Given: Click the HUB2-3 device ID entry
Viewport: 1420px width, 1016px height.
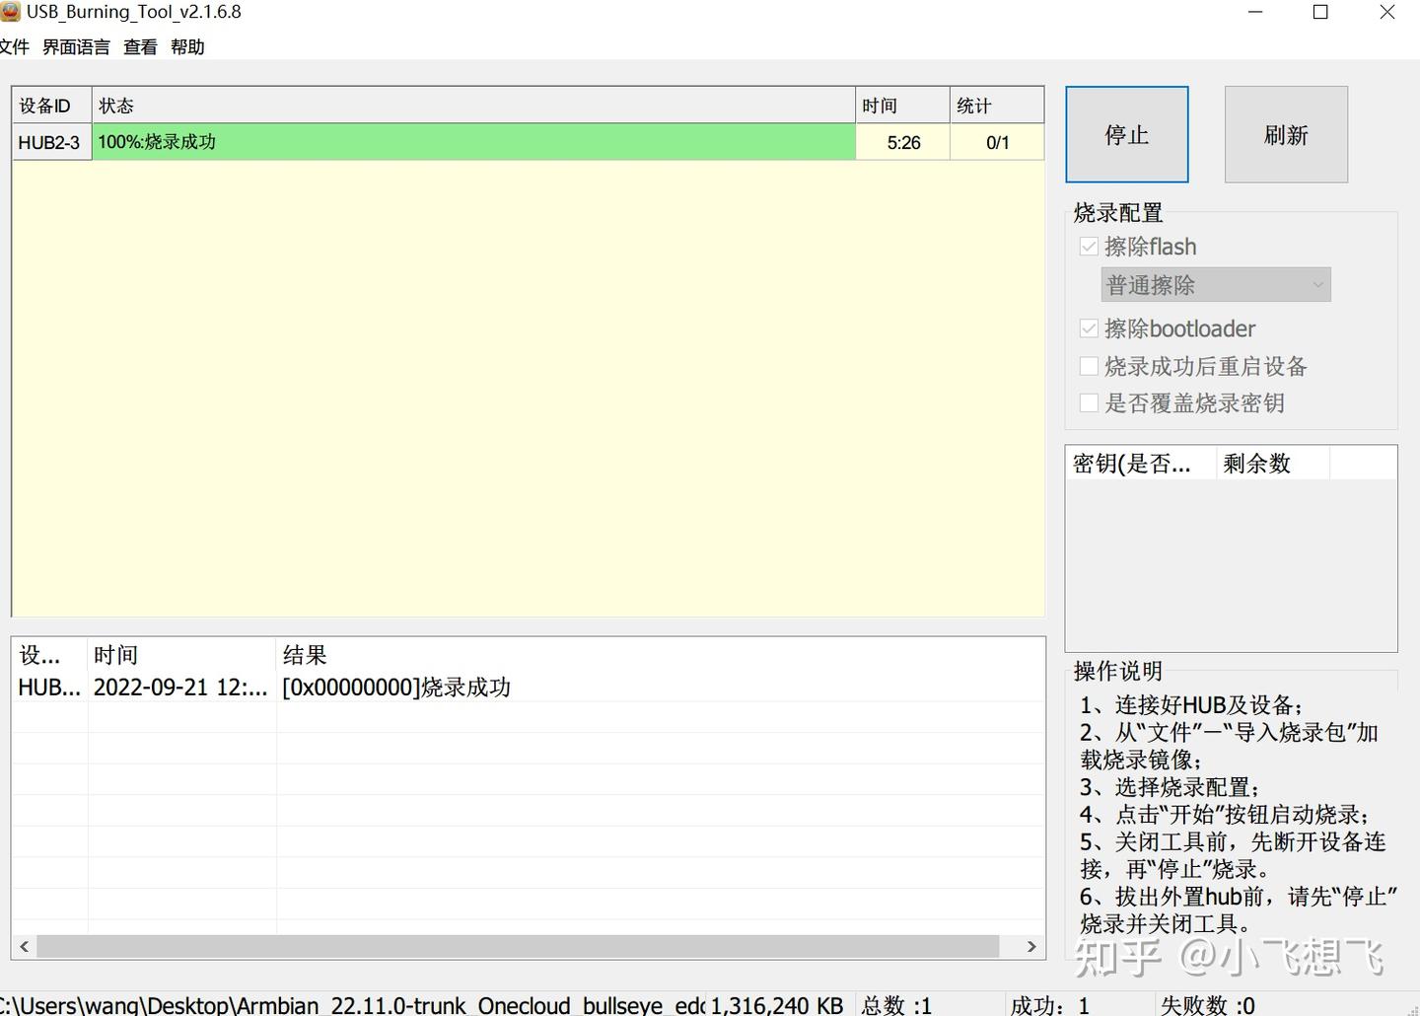Looking at the screenshot, I should [x=49, y=142].
